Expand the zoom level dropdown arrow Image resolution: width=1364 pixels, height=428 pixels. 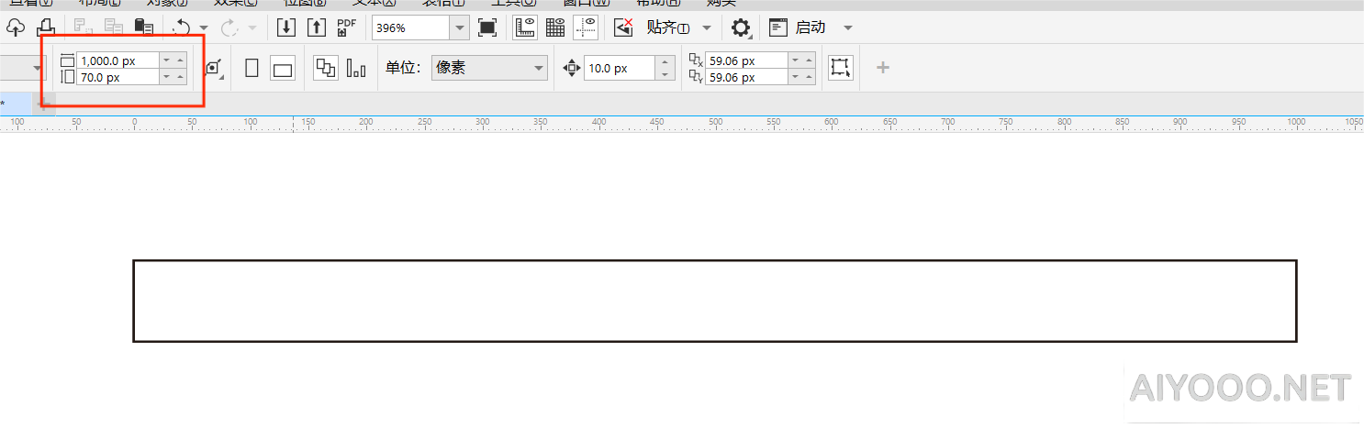pos(459,27)
